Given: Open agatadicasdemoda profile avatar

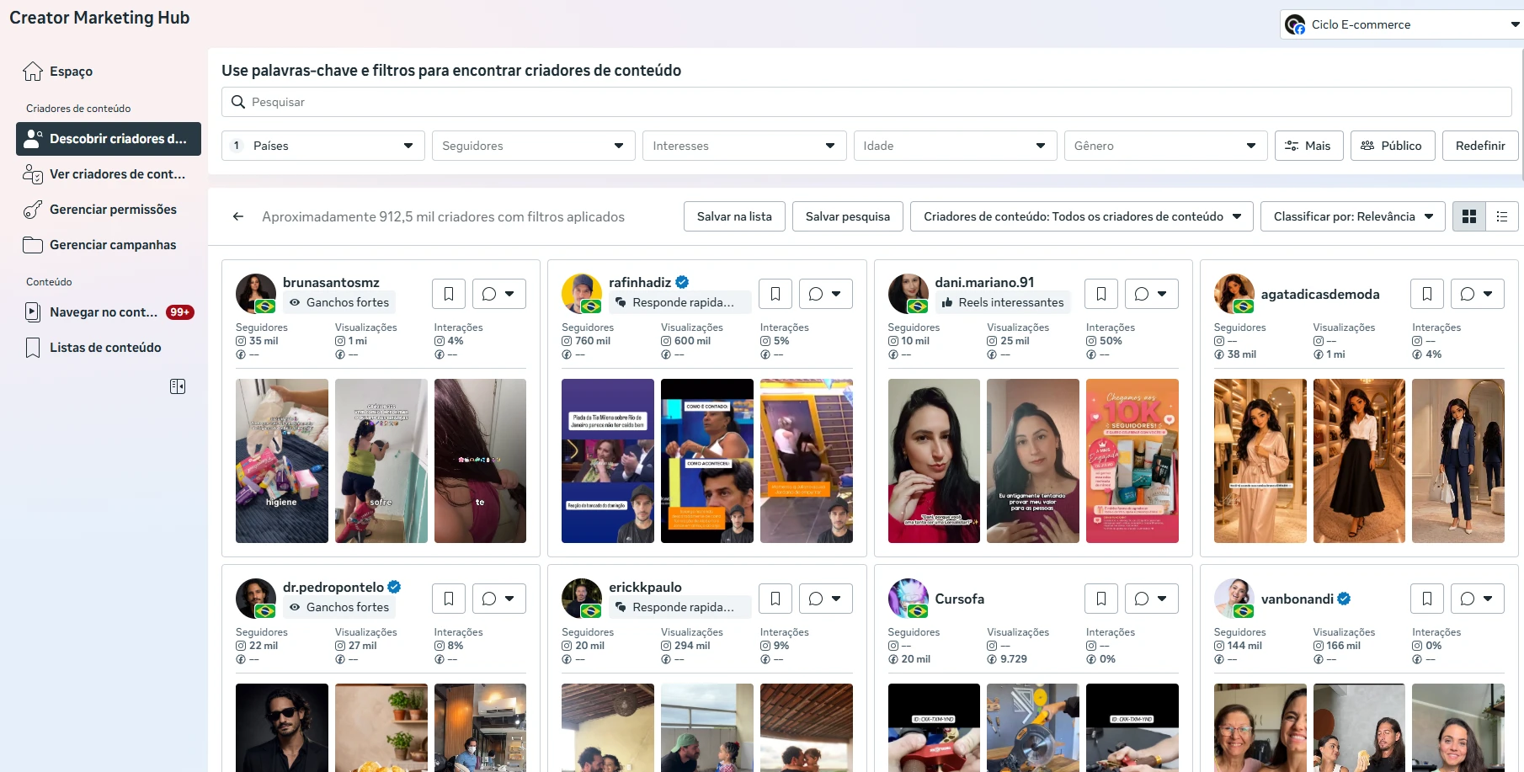Looking at the screenshot, I should coord(1234,294).
